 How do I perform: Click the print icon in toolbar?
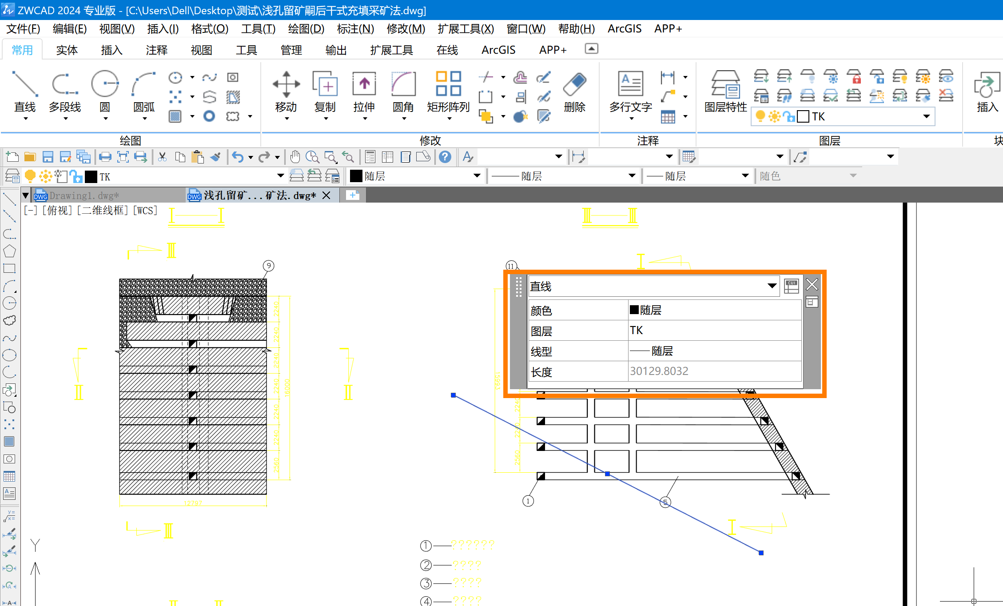105,157
